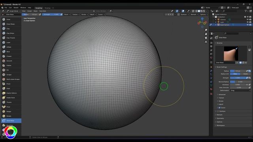253x142 pixels.
Task: Select the Fill brush
Action: pyautogui.click(x=11, y=70)
